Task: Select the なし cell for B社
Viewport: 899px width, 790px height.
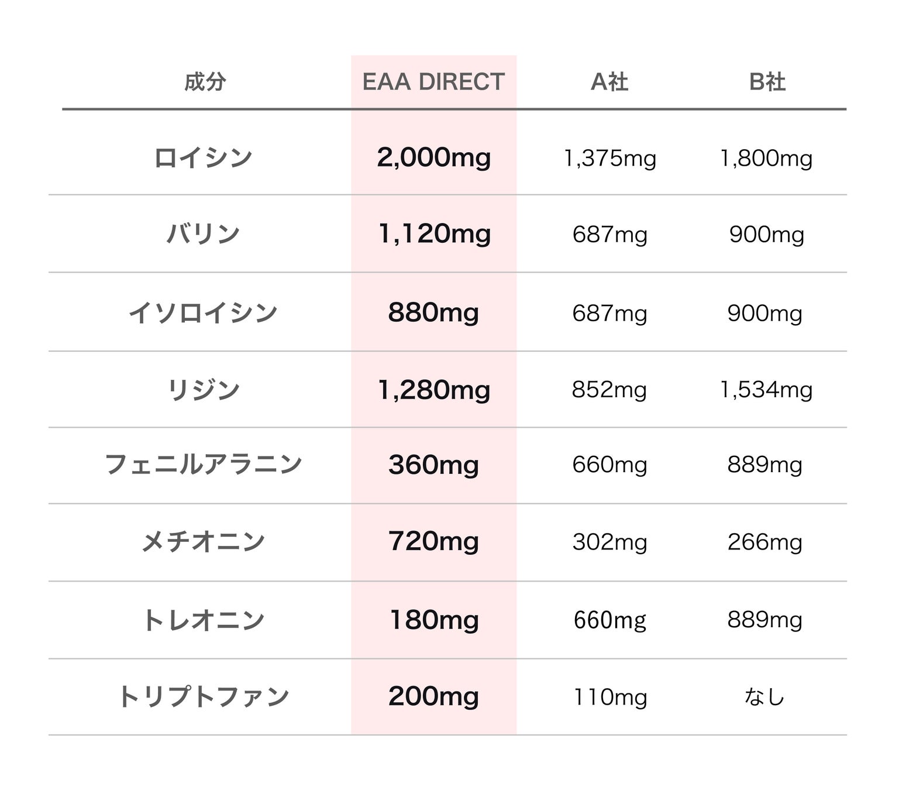Action: [x=764, y=697]
